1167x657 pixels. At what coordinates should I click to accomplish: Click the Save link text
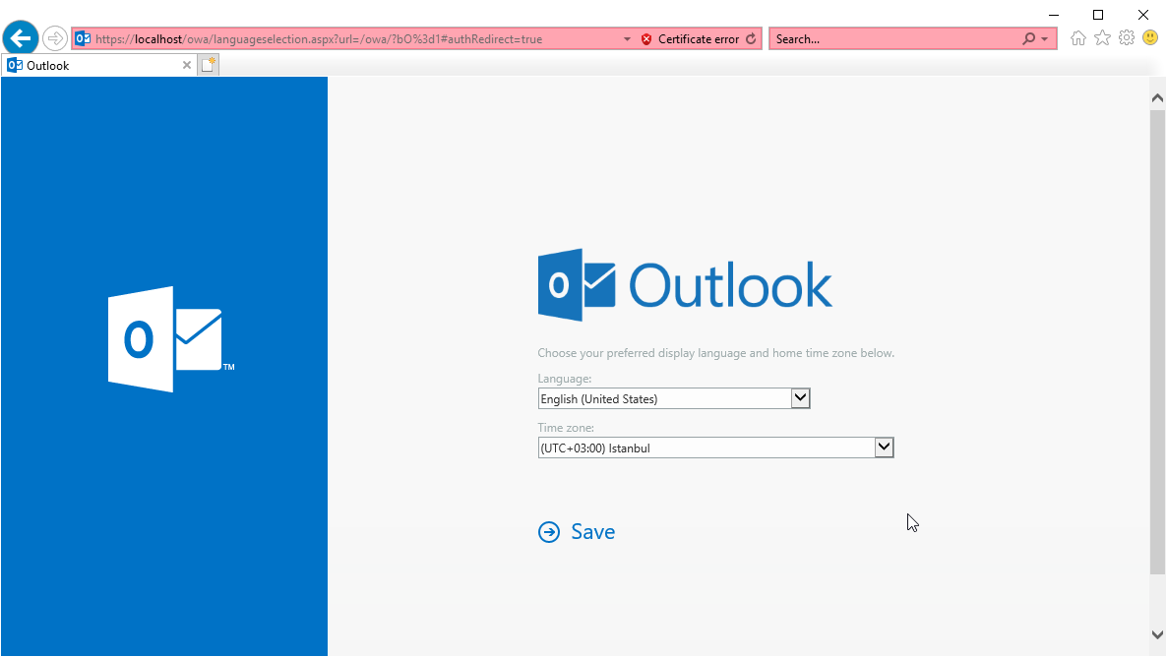point(593,532)
